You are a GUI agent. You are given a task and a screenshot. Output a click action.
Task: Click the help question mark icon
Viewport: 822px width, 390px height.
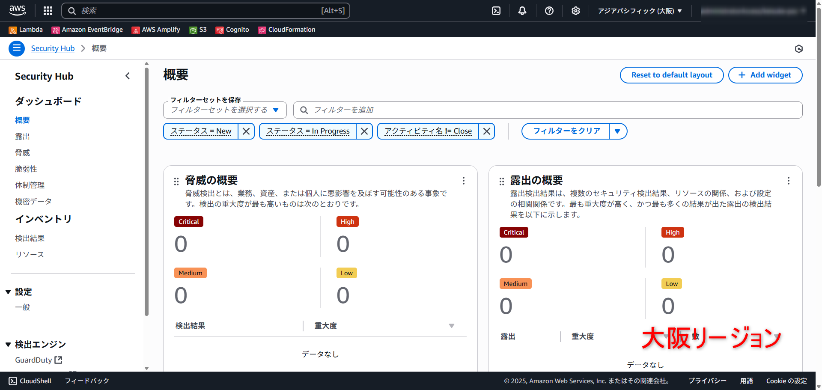549,10
